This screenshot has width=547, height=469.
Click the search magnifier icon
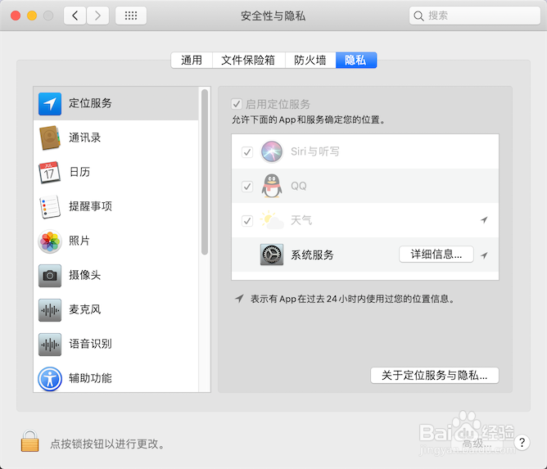click(x=418, y=16)
